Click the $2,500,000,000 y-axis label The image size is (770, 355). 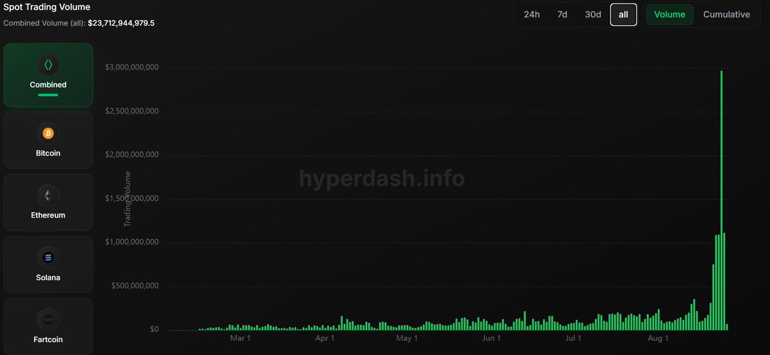(132, 111)
